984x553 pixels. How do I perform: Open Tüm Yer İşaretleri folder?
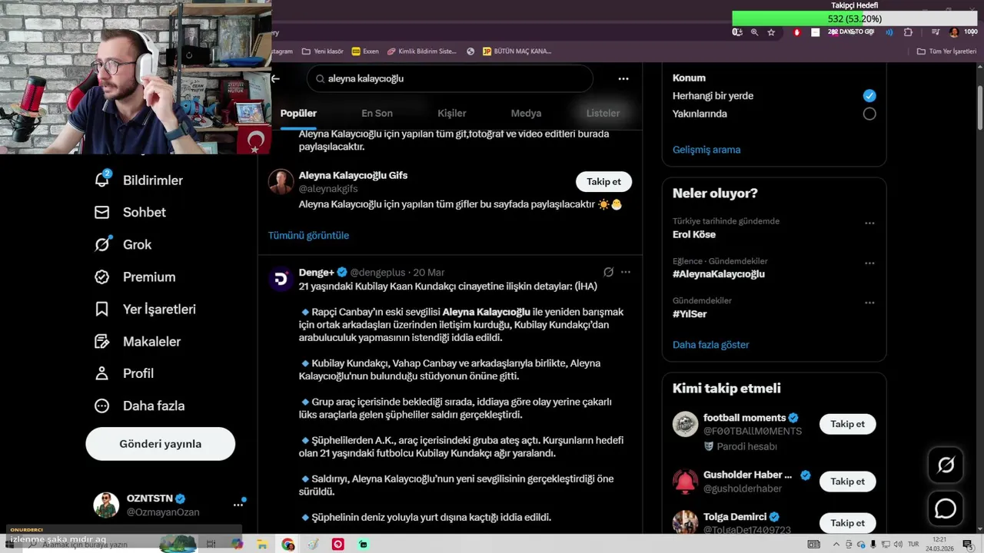946,51
